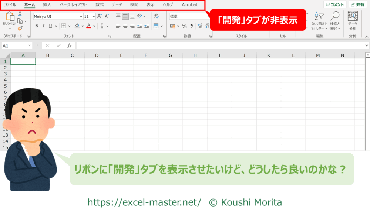Click the Insert Function fx icon
The image size is (370, 208).
tap(69, 45)
